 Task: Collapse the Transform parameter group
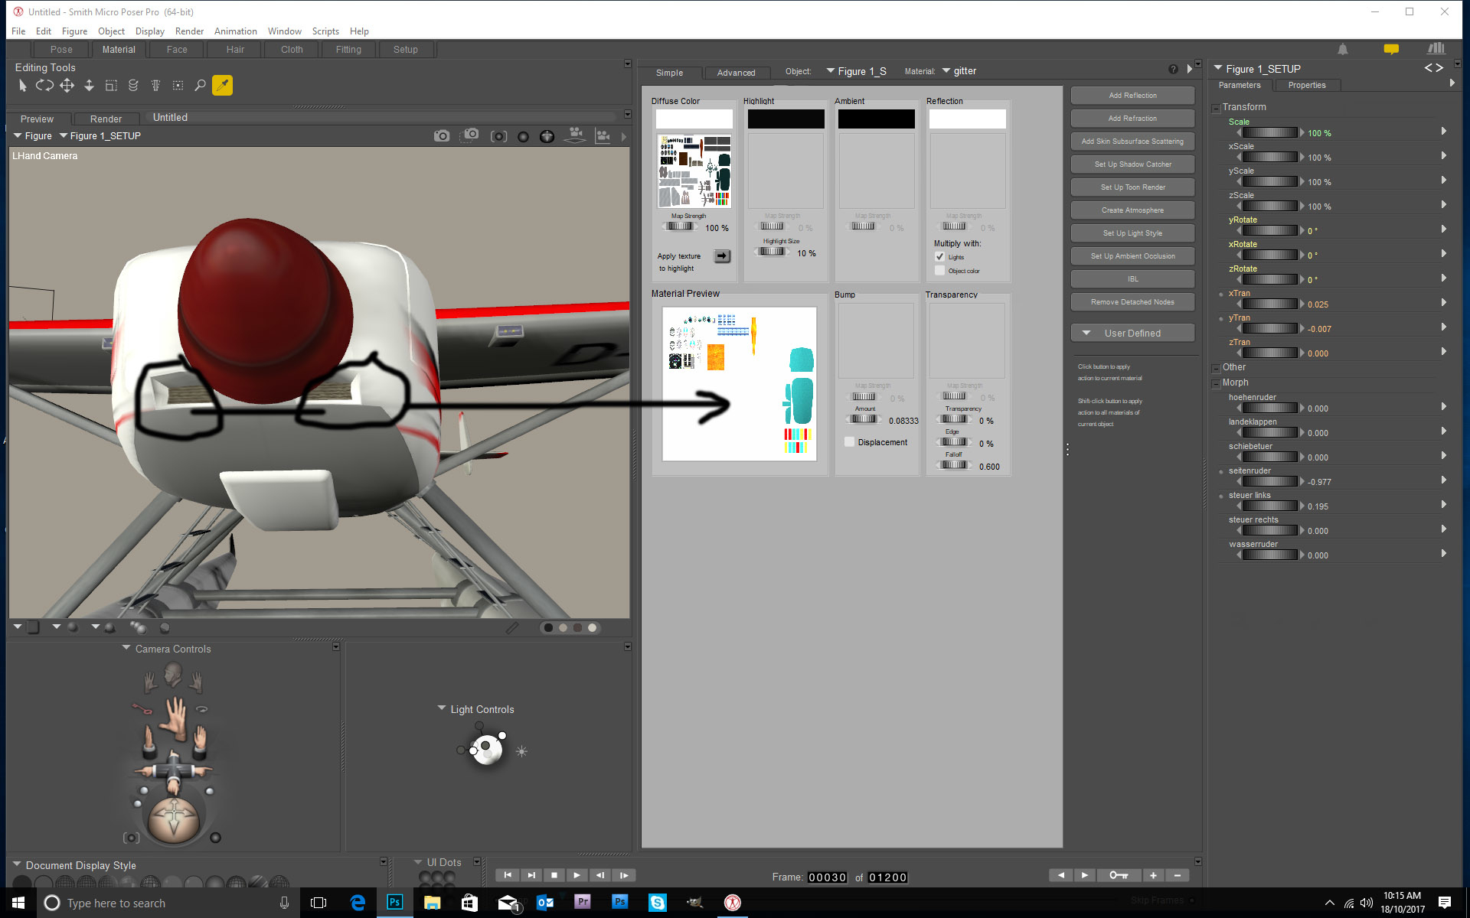point(1216,108)
